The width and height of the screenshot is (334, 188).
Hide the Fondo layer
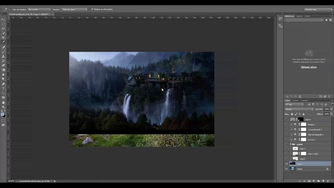point(287,169)
